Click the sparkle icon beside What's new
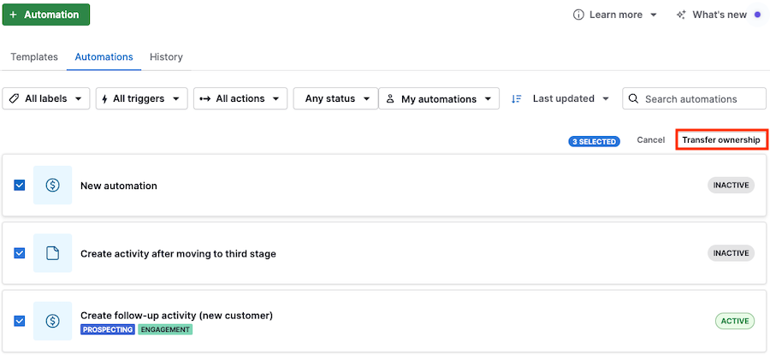 click(x=681, y=15)
